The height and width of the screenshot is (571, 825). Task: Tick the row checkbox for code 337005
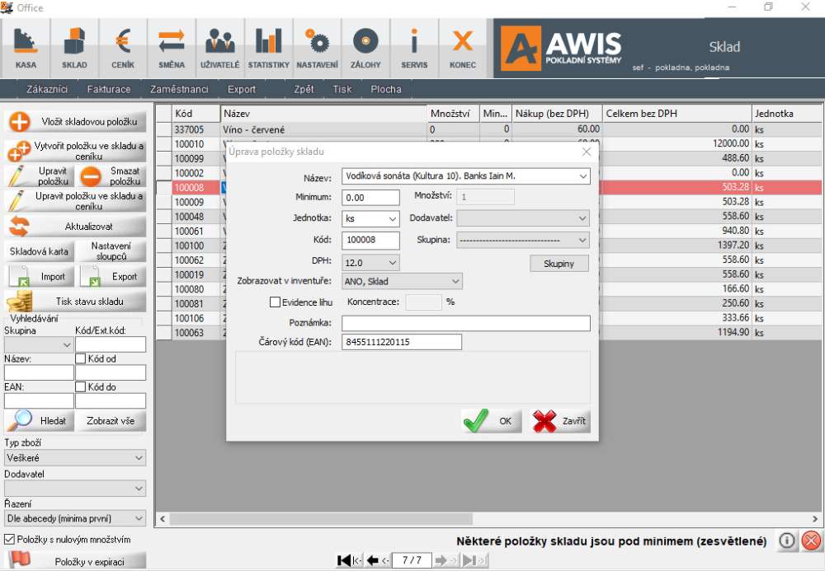pyautogui.click(x=163, y=129)
